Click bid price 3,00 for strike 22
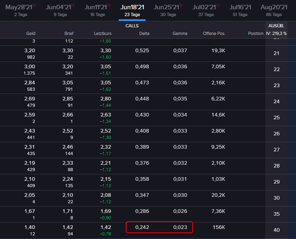Viewport: 296px width, 239px height. coord(30,67)
